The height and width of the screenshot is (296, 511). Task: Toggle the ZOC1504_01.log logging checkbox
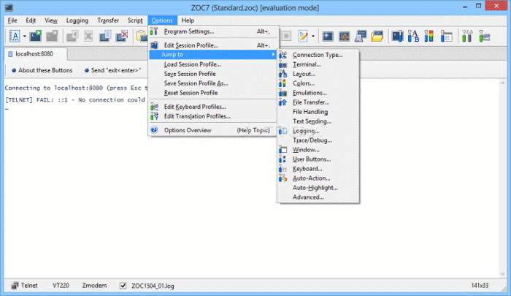(123, 284)
